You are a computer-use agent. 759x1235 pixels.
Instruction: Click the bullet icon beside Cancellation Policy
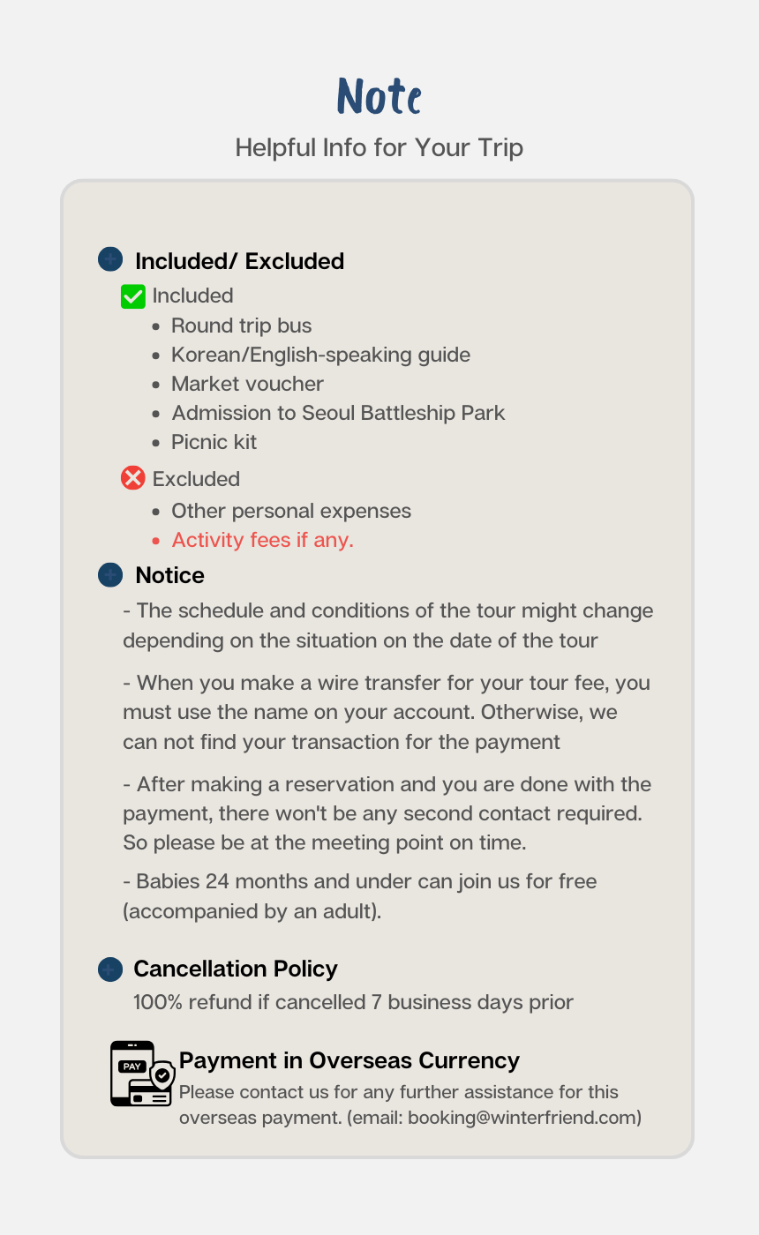click(x=110, y=969)
